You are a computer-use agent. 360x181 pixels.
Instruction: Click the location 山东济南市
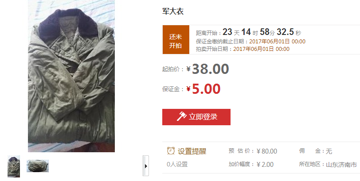[x=341, y=165]
